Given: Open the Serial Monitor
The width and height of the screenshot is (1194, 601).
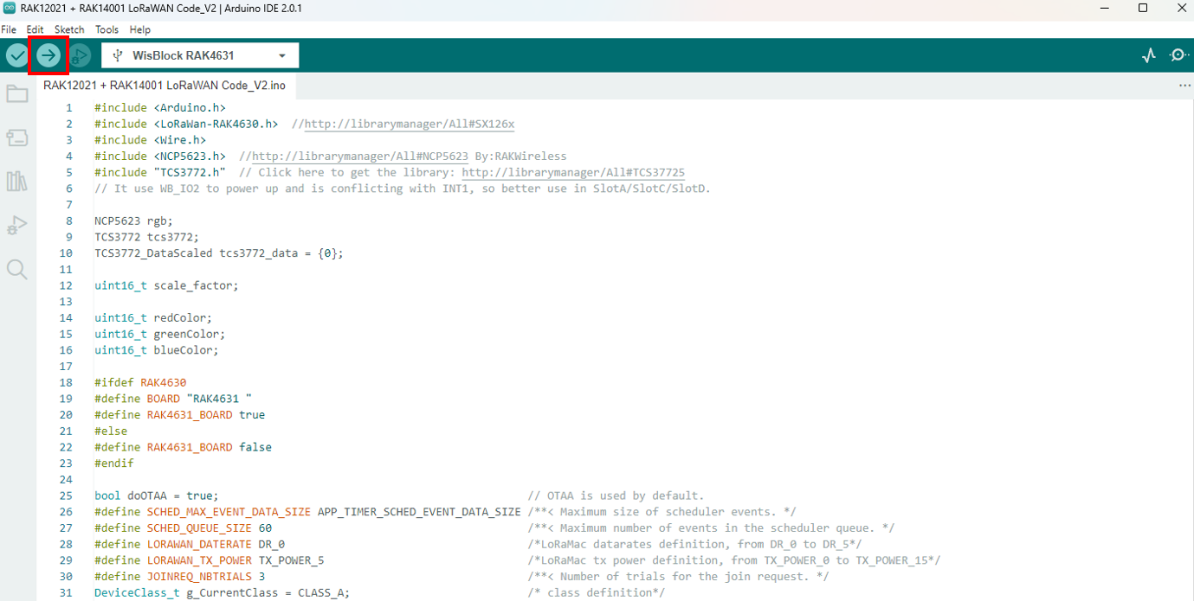Looking at the screenshot, I should tap(1178, 55).
